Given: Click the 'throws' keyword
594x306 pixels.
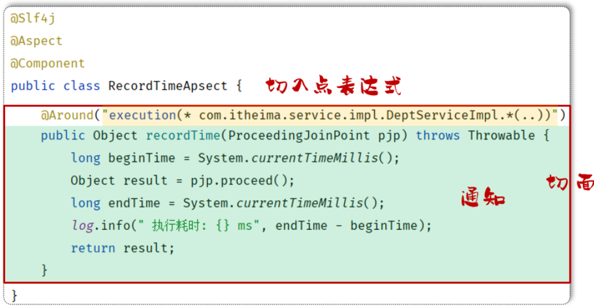Looking at the screenshot, I should coord(438,135).
